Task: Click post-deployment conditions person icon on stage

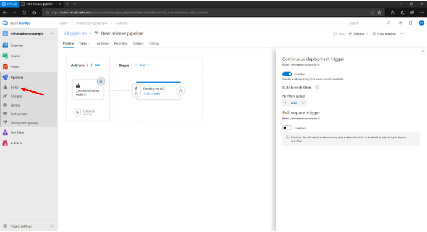Action: (181, 90)
